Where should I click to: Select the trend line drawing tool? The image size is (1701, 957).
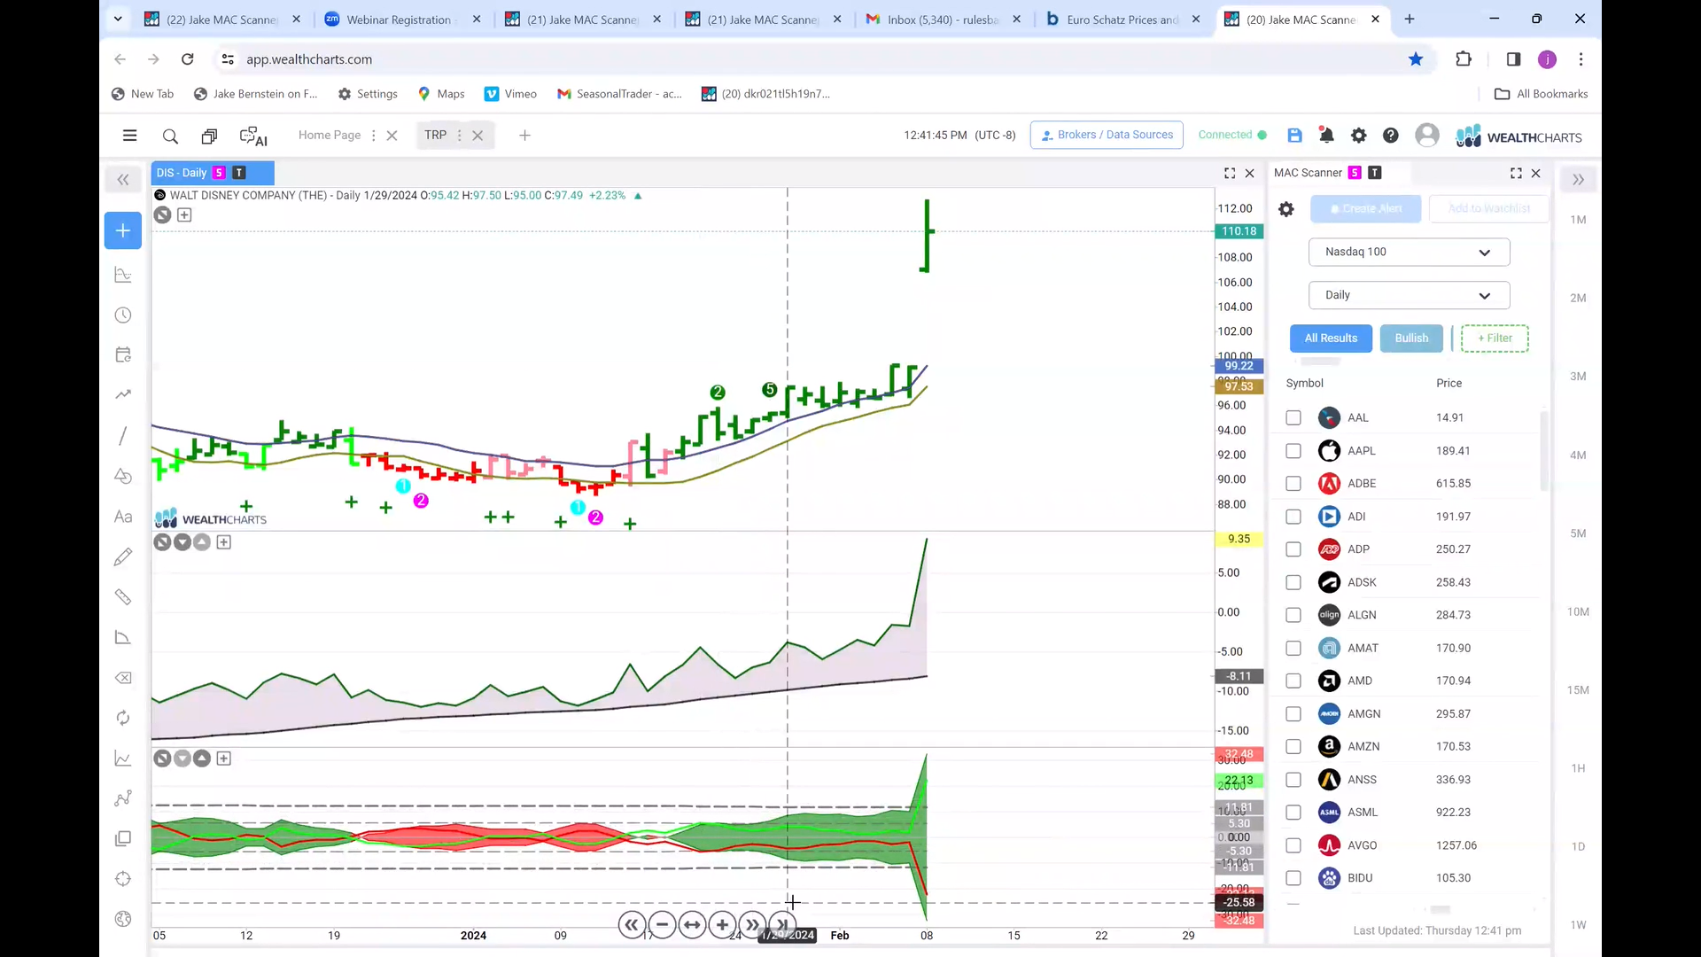pos(123,435)
